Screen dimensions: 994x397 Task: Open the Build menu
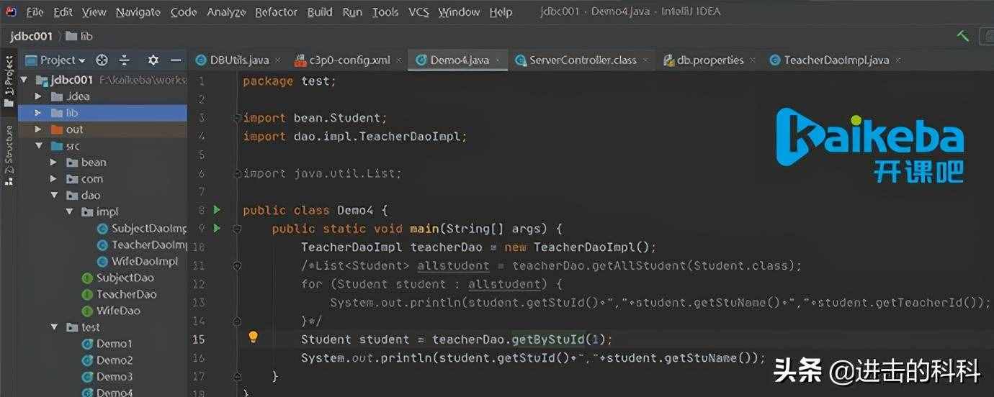coord(320,12)
